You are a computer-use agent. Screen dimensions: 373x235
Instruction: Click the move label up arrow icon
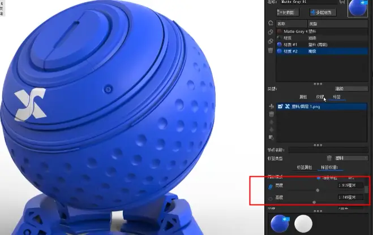[271, 122]
